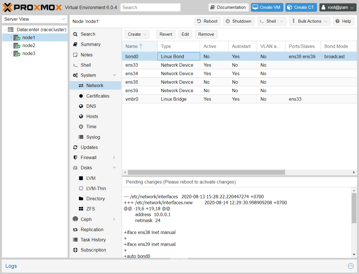Open the root@pam user menu
359x274 pixels.
click(x=338, y=7)
